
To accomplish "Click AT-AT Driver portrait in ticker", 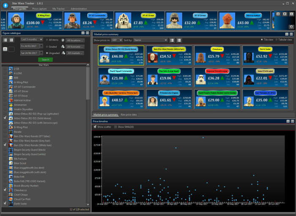I will coord(123,20).
